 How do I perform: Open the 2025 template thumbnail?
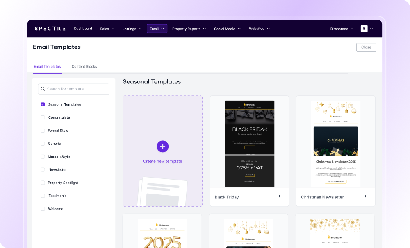point(162,233)
